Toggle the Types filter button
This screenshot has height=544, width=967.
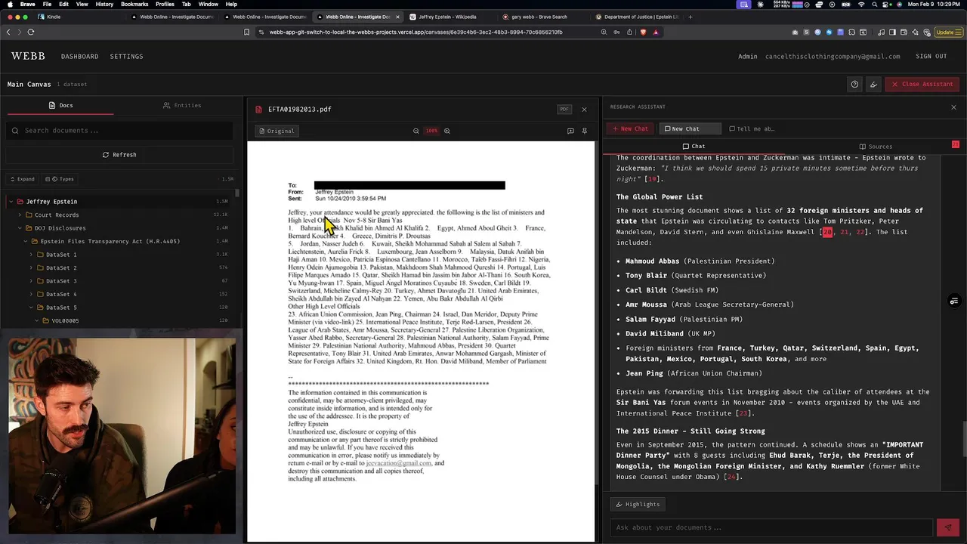point(60,179)
